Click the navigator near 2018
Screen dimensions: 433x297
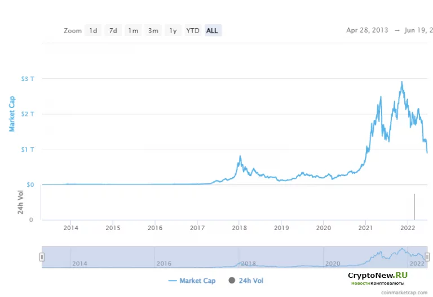248,263
